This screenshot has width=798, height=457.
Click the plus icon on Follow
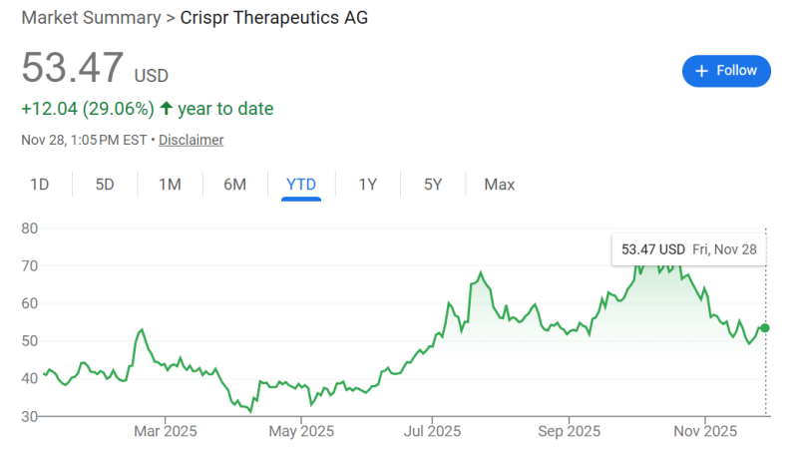point(701,71)
